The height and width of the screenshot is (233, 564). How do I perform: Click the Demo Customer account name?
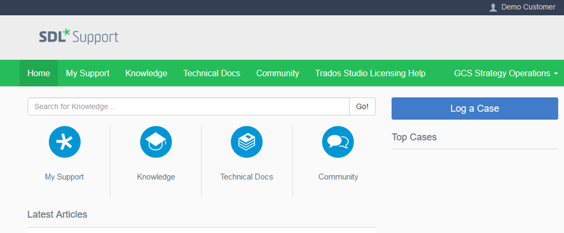(529, 7)
